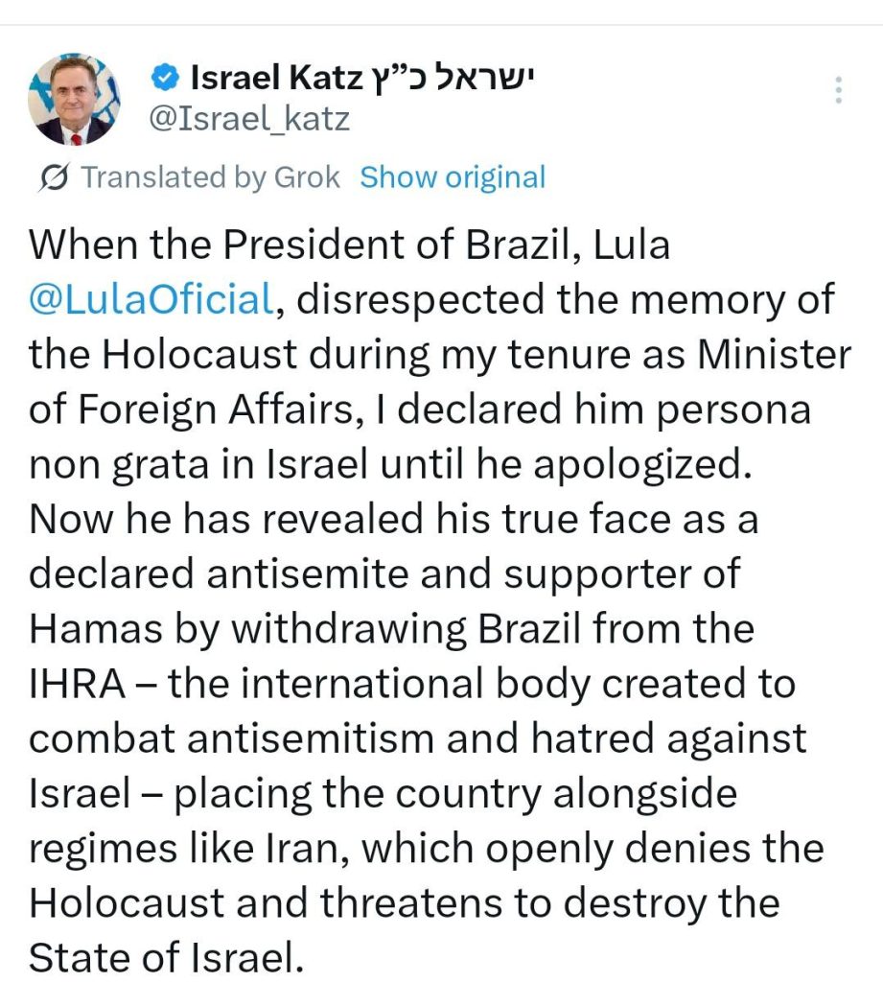This screenshot has width=883, height=982.
Task: Click the closing words 'State of Israel'
Action: (x=158, y=958)
